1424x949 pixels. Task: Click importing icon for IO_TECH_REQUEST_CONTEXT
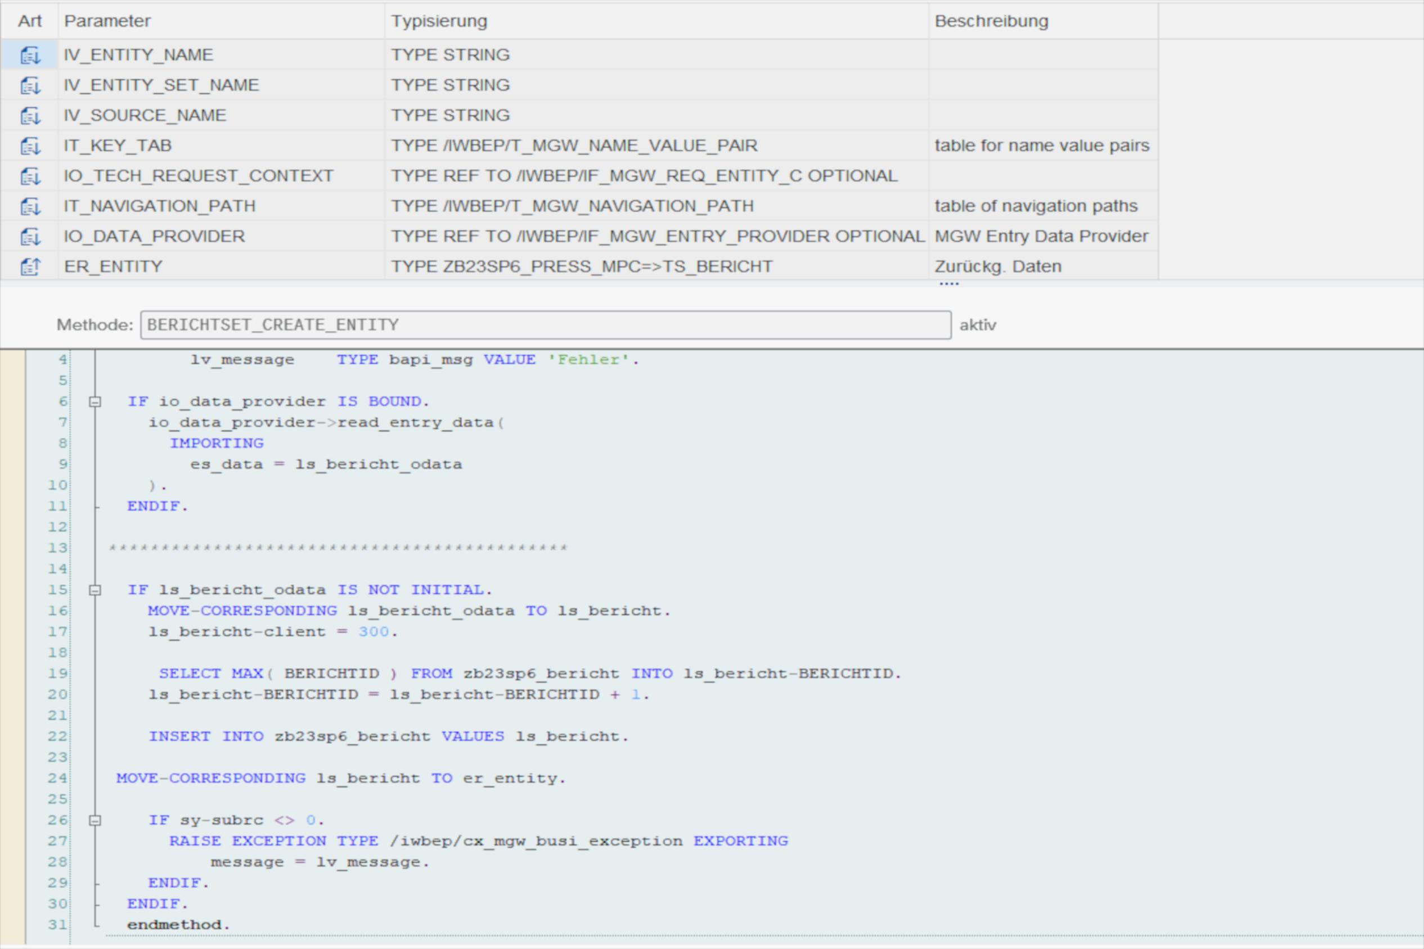30,176
